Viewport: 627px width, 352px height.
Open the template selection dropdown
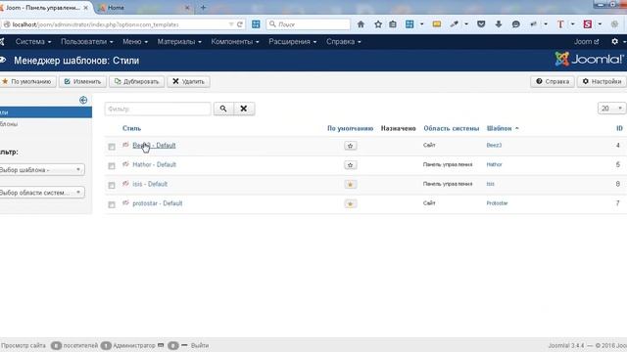click(41, 169)
